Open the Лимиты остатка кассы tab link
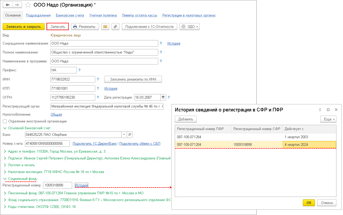 pyautogui.click(x=140, y=15)
